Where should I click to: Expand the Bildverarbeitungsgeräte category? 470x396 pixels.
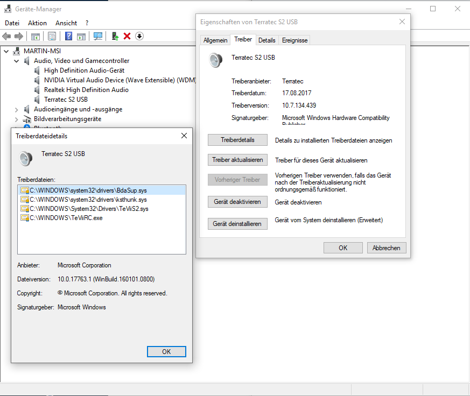point(16,119)
